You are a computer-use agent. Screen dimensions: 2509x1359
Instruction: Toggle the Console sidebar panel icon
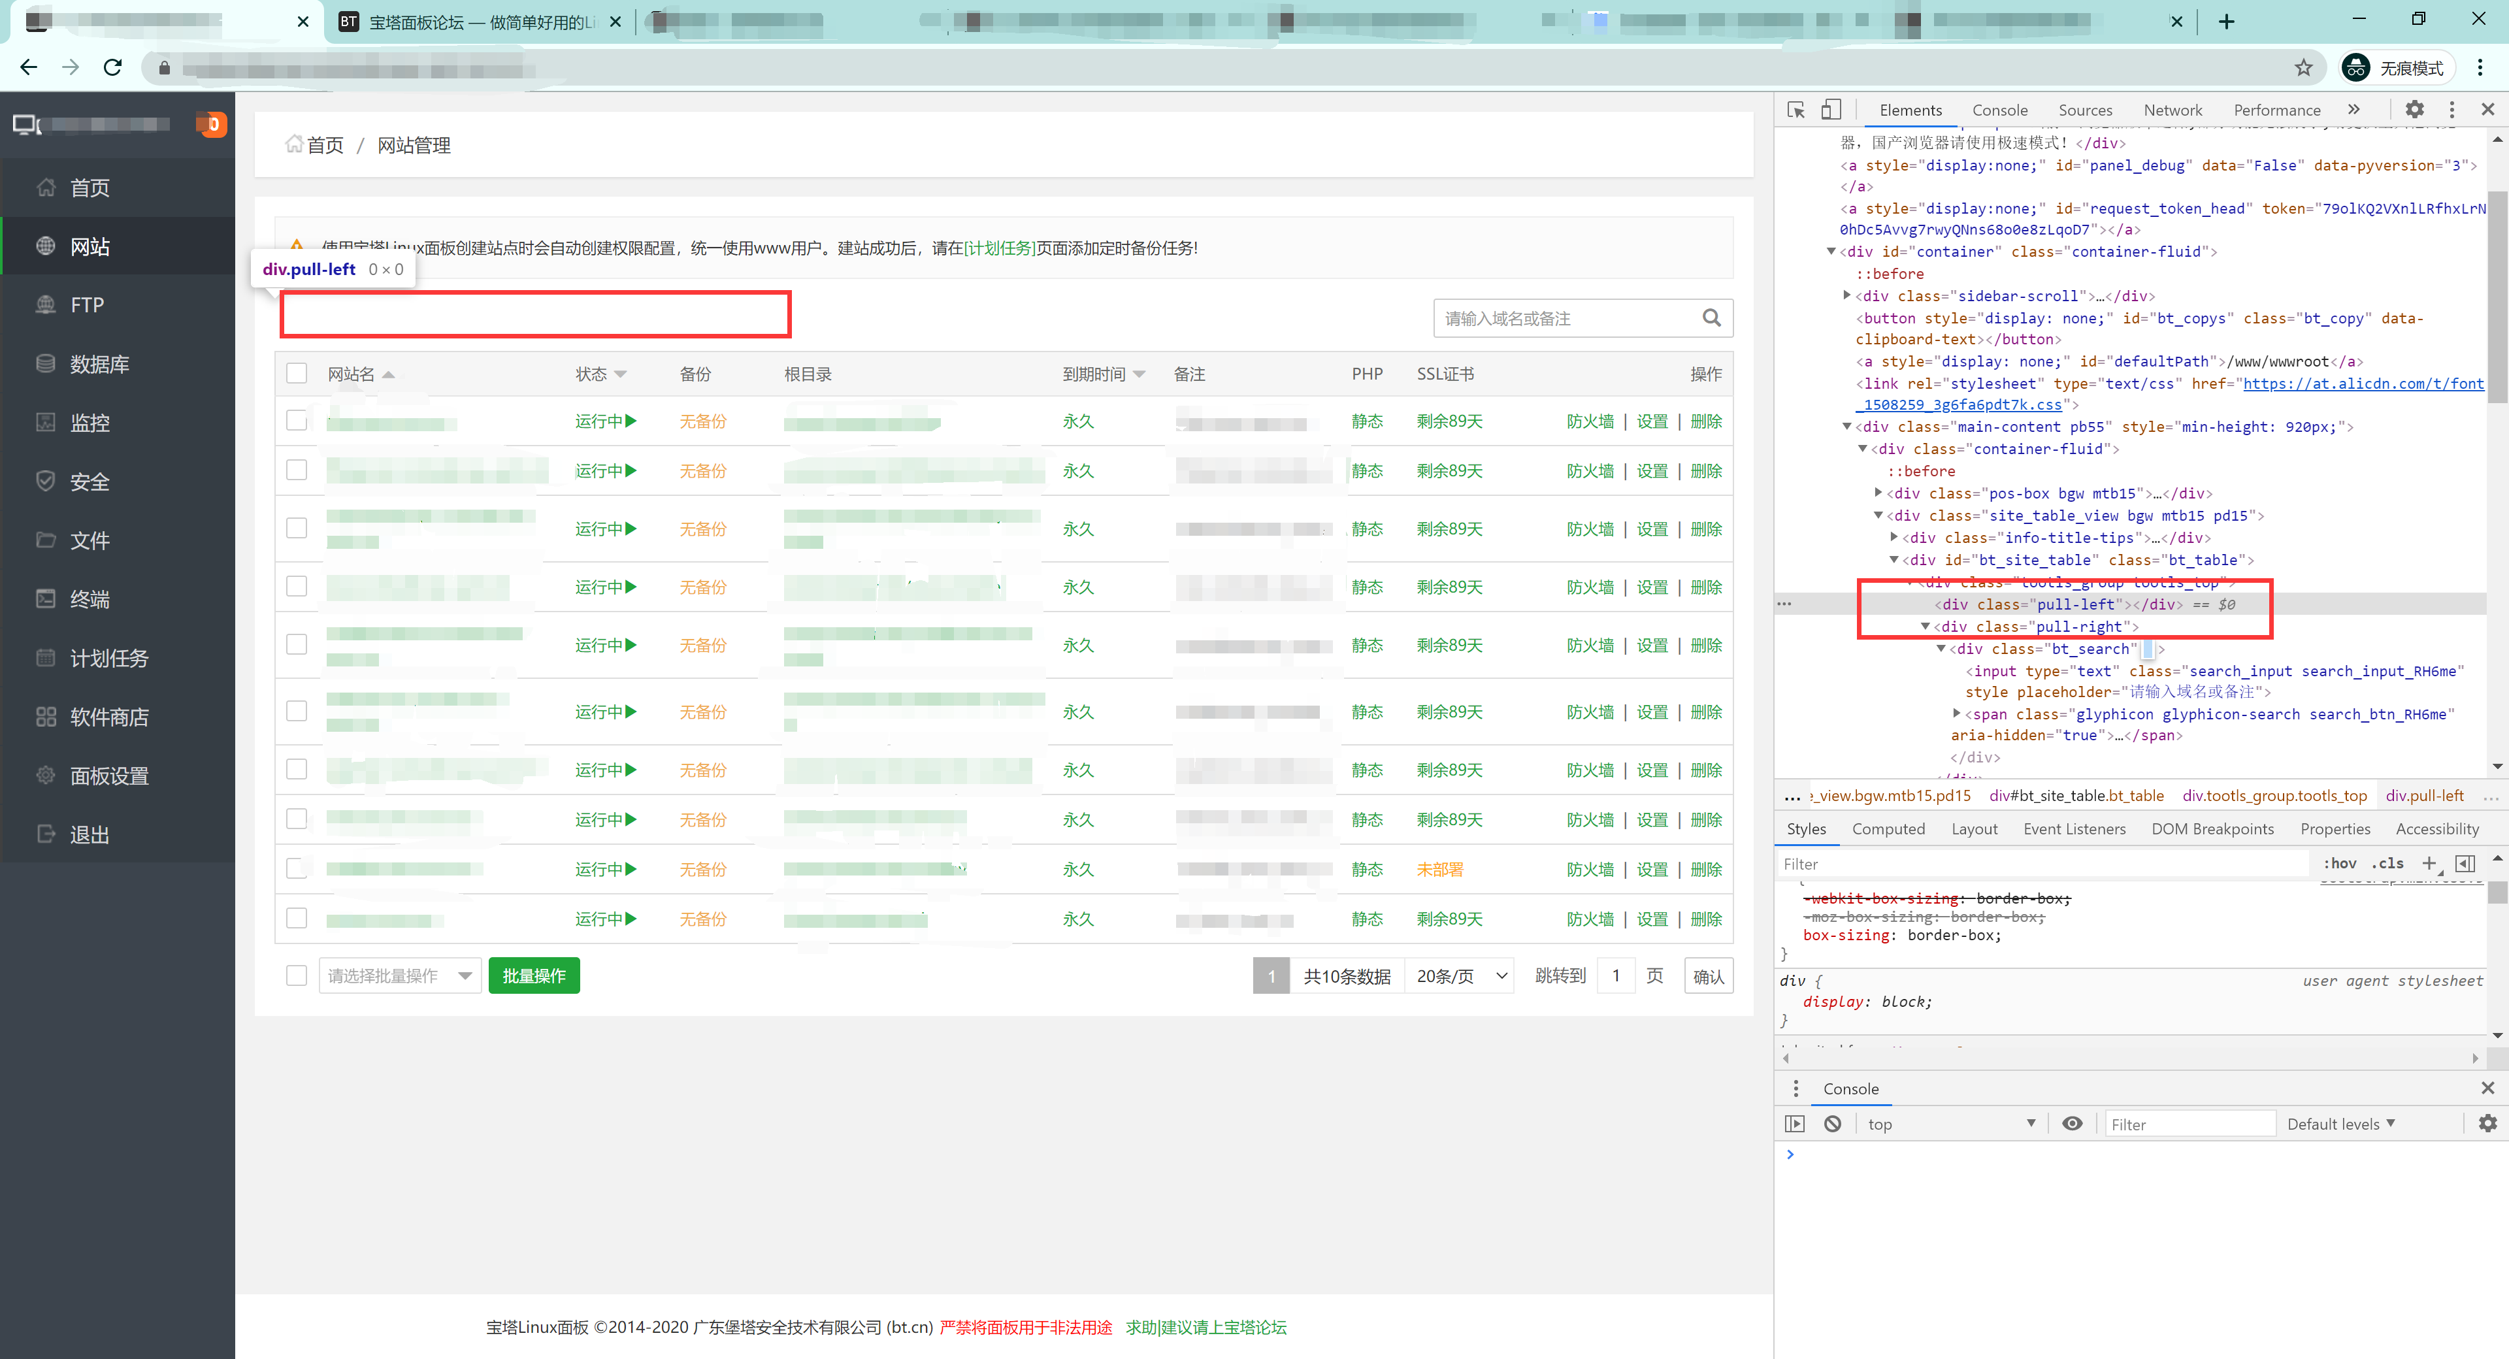[x=1794, y=1123]
